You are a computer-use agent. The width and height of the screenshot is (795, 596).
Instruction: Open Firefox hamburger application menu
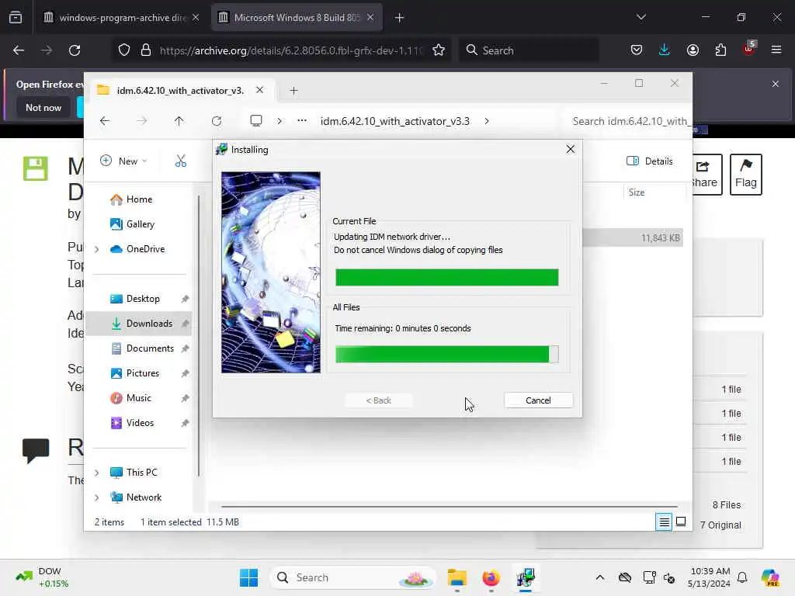click(776, 50)
